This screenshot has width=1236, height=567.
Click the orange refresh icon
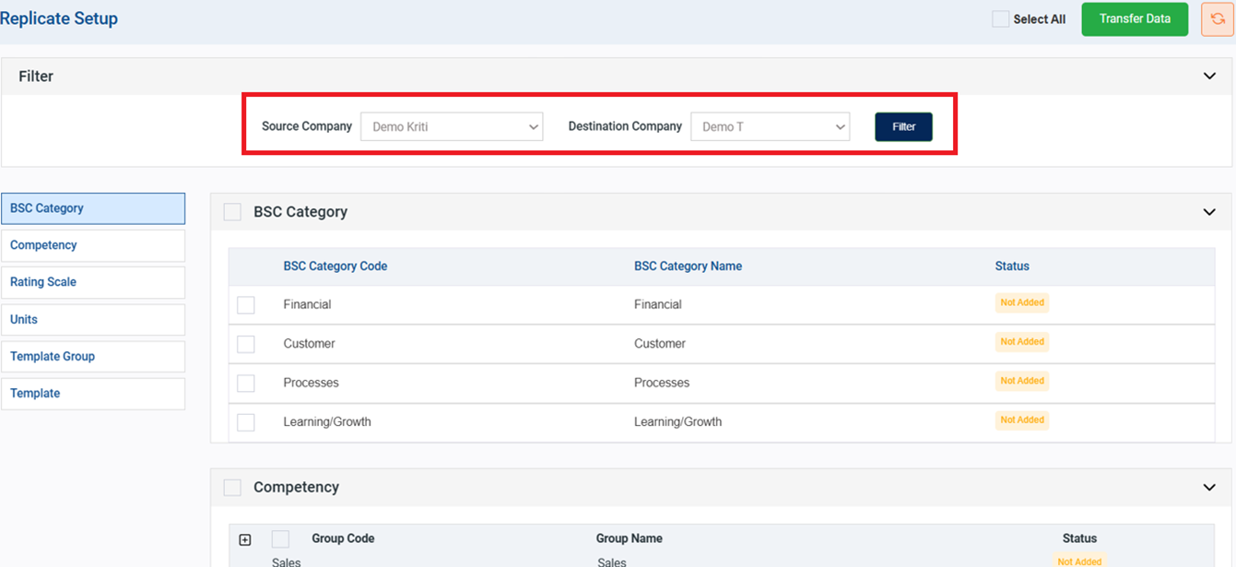(1217, 19)
